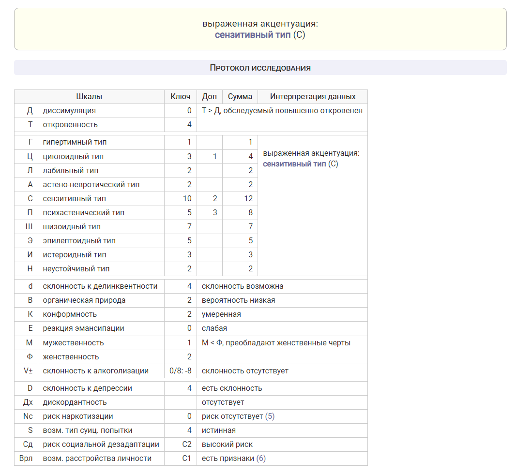The height and width of the screenshot is (474, 532).
Task: Click the 'высокий риск' interpretation
Action: pyautogui.click(x=228, y=444)
